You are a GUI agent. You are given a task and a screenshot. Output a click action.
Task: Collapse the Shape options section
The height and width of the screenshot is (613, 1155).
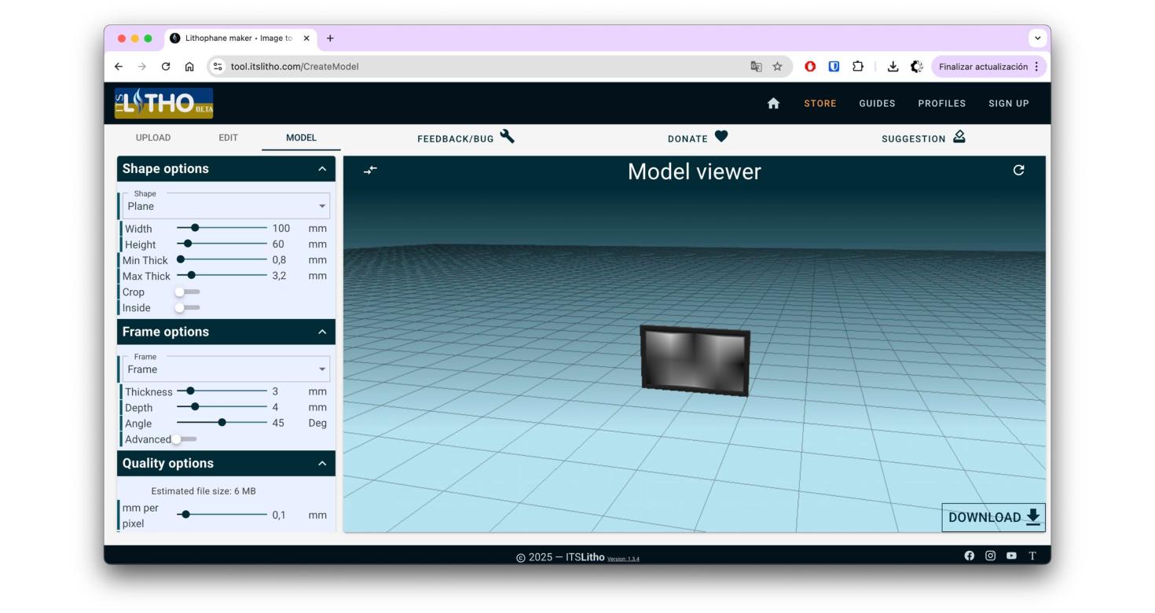pyautogui.click(x=321, y=169)
